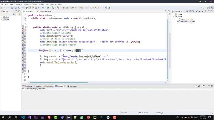Click the External Tools run icon
The image size is (214, 120).
tap(58, 8)
